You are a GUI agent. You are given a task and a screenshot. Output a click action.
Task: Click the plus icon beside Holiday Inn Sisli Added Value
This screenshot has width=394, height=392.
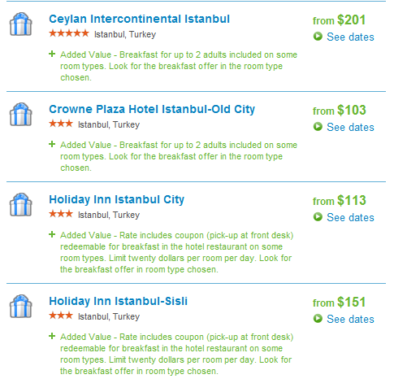click(52, 336)
